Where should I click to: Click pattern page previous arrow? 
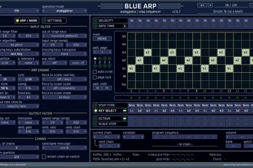point(95,52)
